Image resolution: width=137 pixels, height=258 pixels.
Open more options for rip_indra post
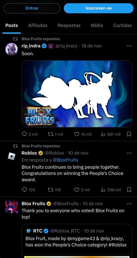[129, 46]
